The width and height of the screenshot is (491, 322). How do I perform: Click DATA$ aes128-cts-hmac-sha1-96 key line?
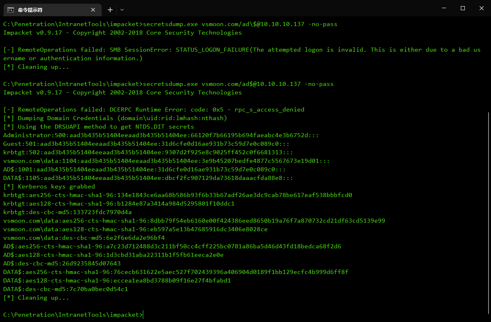(117, 280)
